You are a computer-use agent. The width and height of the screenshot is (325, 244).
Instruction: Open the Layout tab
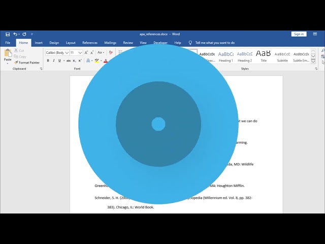71,43
